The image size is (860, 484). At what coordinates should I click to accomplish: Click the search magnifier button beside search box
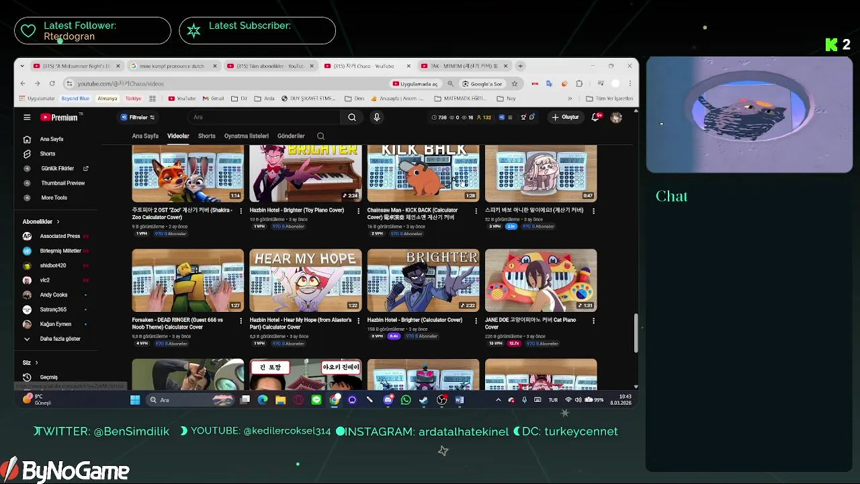click(x=352, y=117)
